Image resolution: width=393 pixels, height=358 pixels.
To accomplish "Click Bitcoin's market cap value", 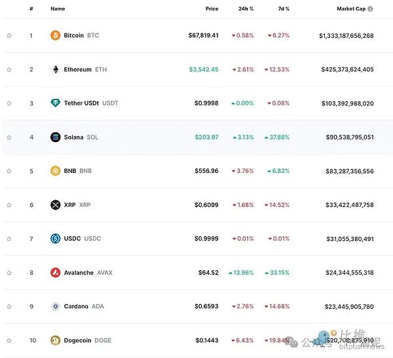I will (x=346, y=35).
